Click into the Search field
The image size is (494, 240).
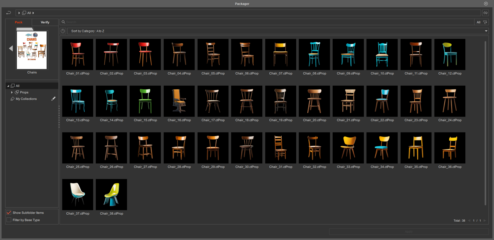267,22
